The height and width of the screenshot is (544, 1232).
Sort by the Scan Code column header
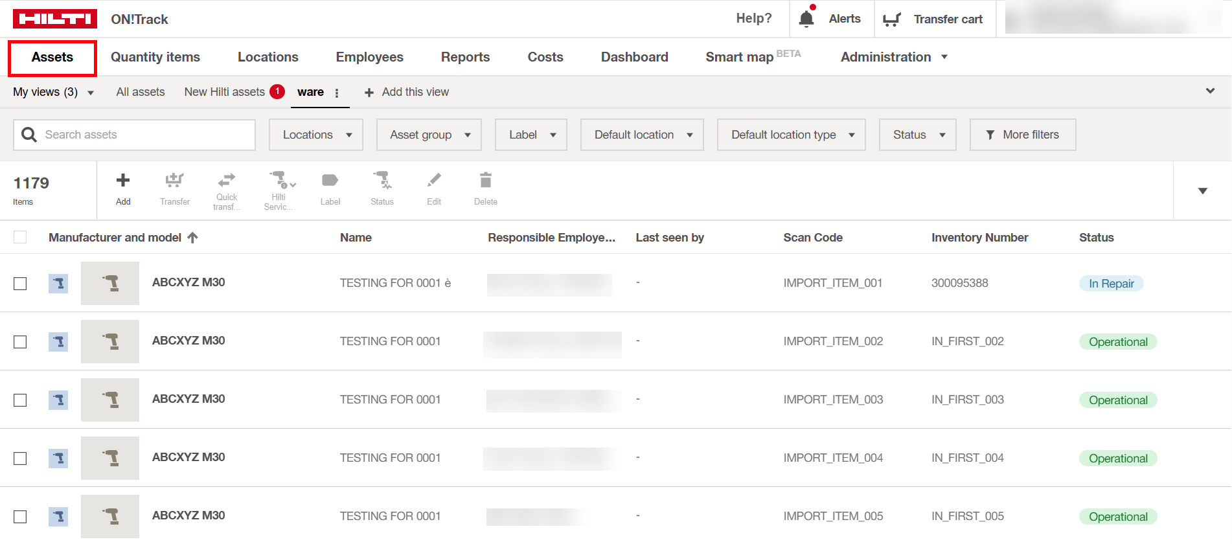pos(813,238)
